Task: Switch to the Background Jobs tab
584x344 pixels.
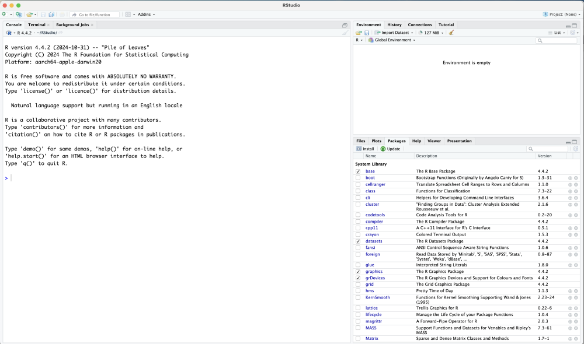Action: click(x=72, y=25)
